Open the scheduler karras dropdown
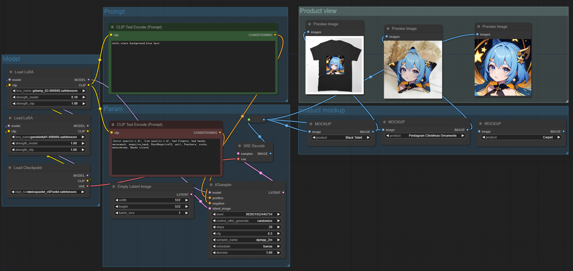Screen dimensions: 573x271 [x=246, y=246]
